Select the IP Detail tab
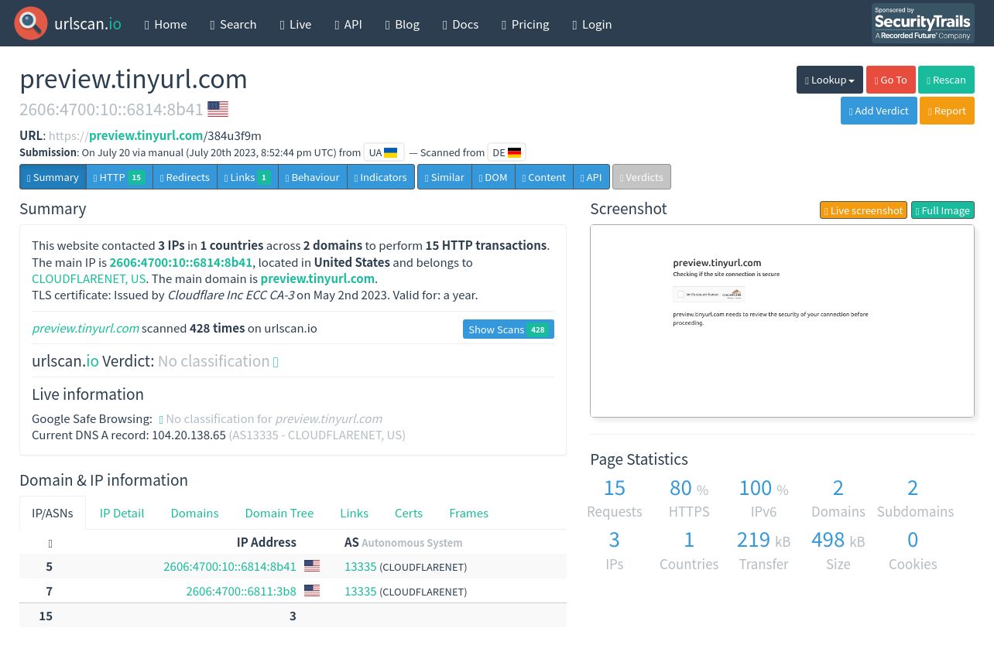This screenshot has width=994, height=645. 122,513
